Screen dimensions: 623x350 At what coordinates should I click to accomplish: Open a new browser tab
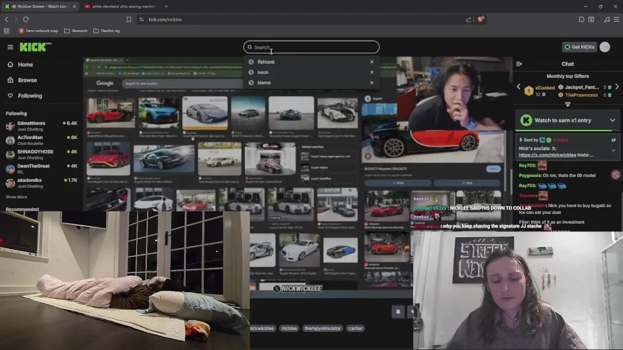coord(166,6)
